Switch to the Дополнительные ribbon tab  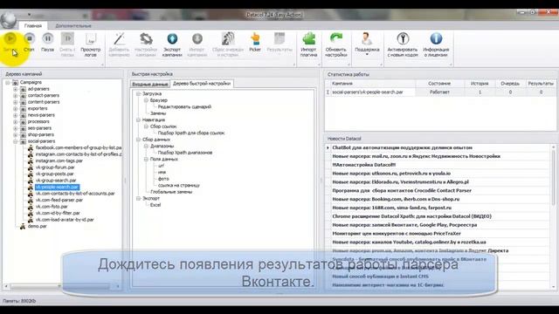[x=73, y=25]
